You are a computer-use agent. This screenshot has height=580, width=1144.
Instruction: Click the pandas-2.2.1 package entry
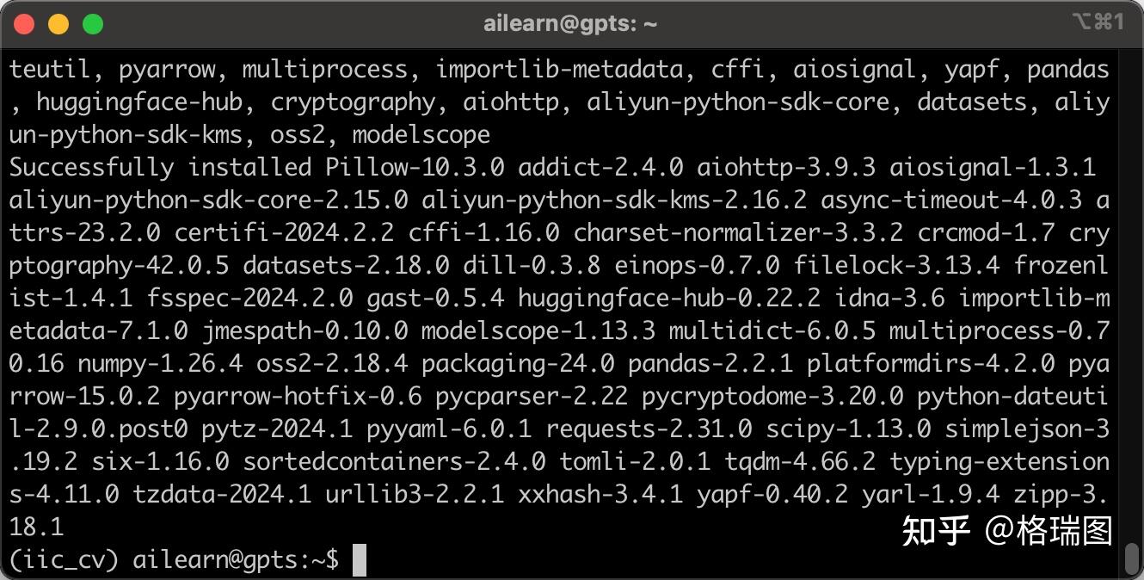click(x=710, y=364)
